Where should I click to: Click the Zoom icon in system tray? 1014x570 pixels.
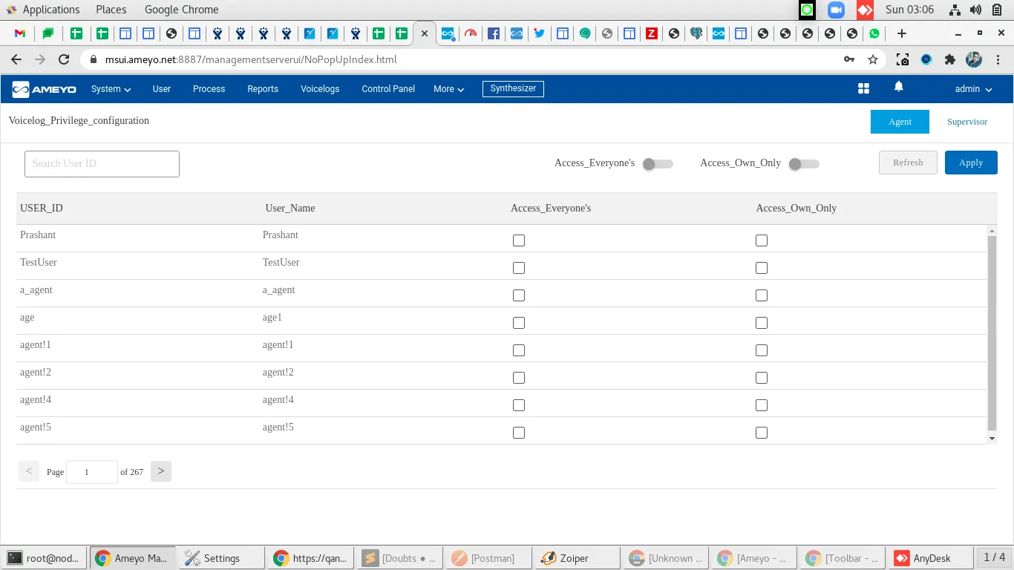coord(836,10)
